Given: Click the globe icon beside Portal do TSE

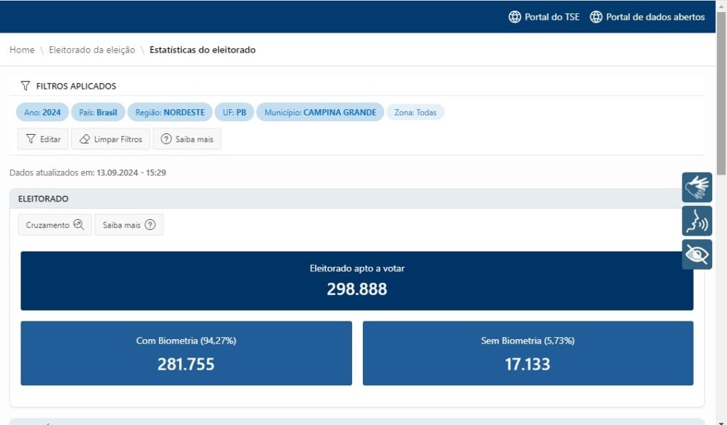Looking at the screenshot, I should point(515,17).
